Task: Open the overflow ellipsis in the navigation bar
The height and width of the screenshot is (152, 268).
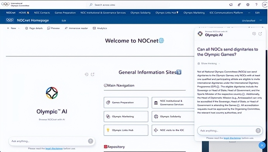Action: (249, 13)
